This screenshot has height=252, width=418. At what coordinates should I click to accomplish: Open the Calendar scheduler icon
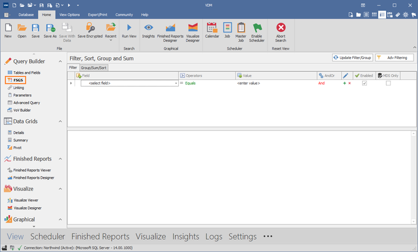(212, 31)
